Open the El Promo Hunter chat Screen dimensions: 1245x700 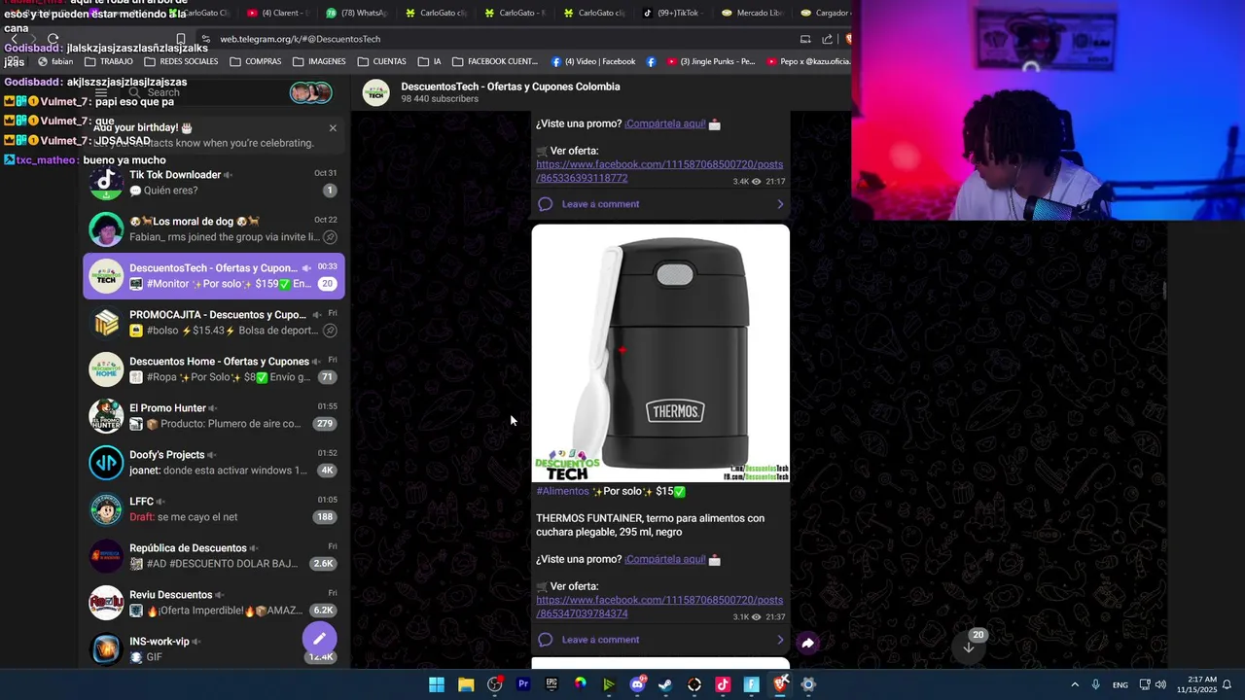click(214, 416)
